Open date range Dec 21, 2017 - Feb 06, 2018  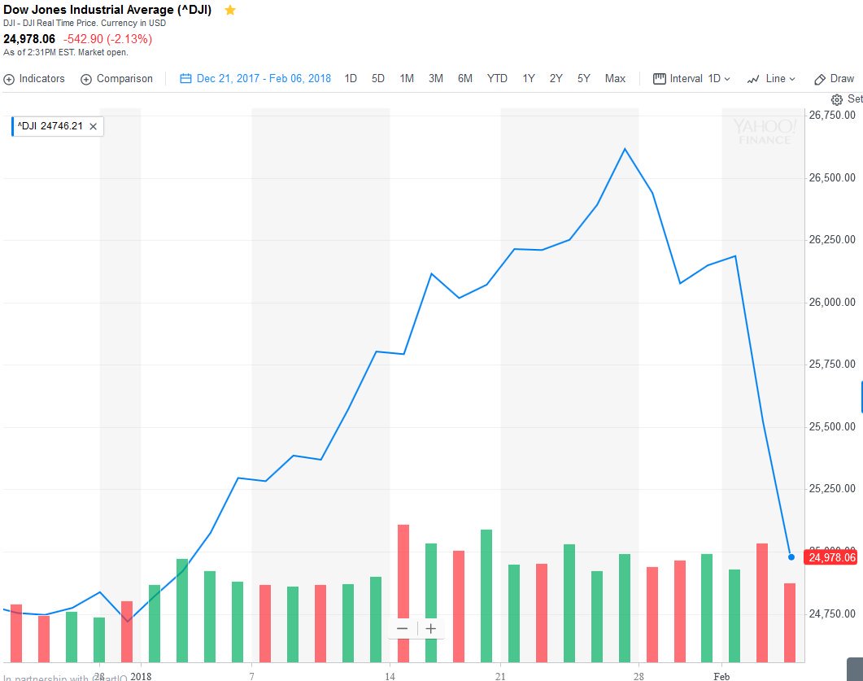coord(264,79)
